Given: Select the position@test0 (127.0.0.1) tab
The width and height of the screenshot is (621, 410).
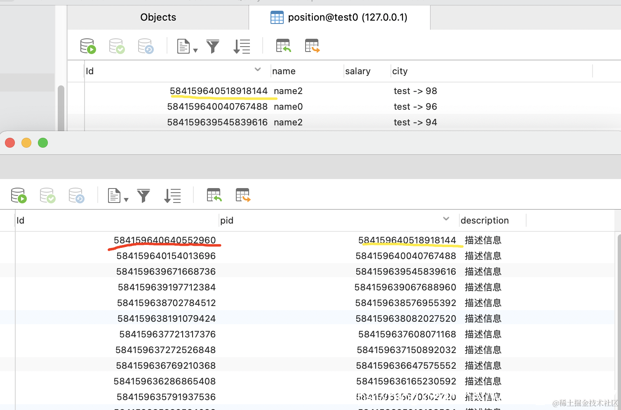Looking at the screenshot, I should tap(339, 17).
